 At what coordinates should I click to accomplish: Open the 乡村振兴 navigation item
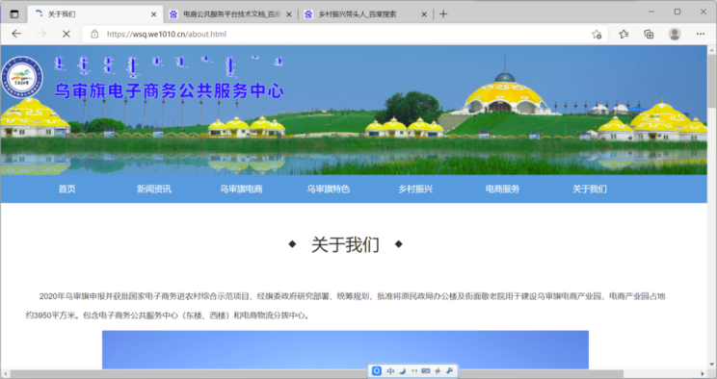tap(415, 189)
